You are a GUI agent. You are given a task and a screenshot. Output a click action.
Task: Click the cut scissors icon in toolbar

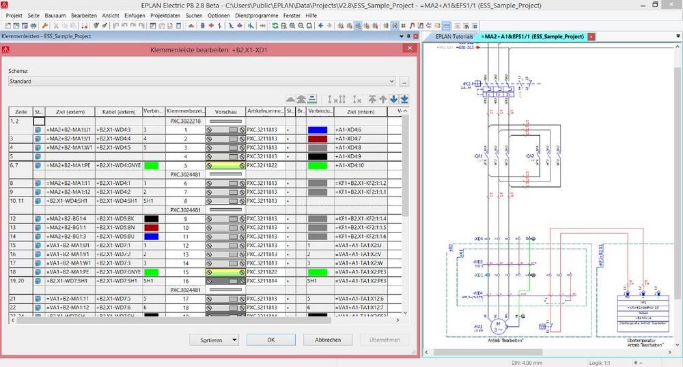[56, 26]
